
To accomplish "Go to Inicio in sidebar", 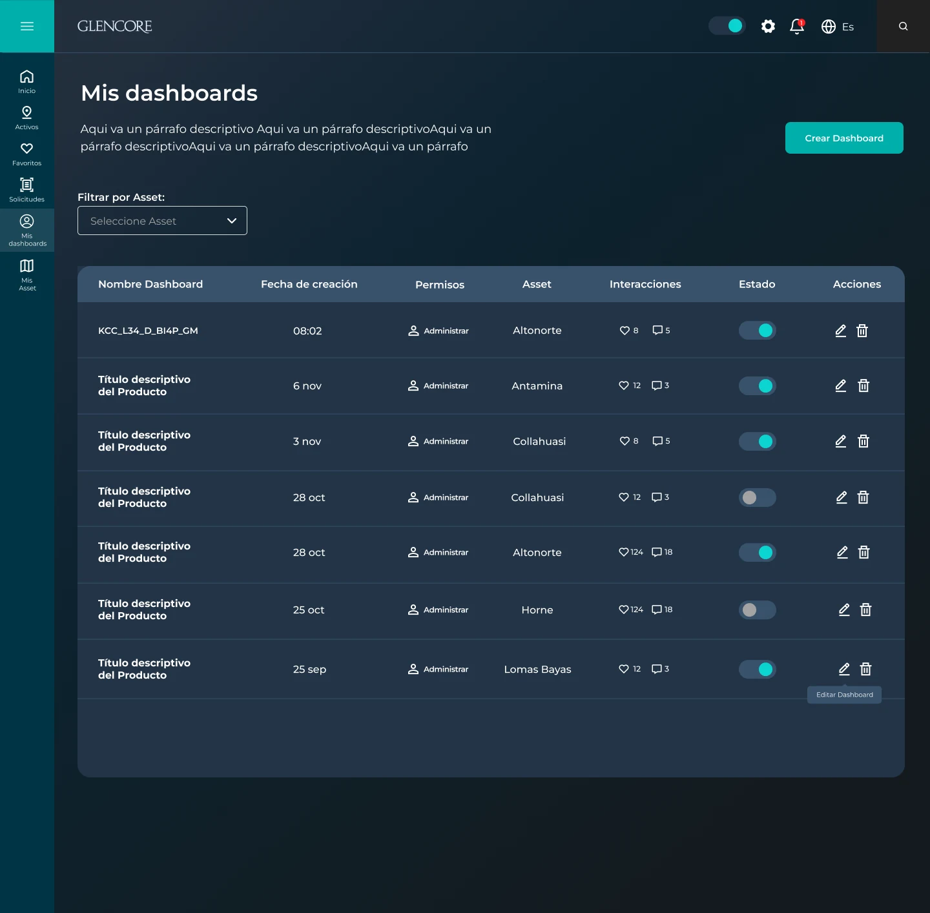I will coord(27,82).
